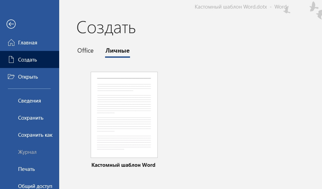Click the house icon beside Главная
322x189 pixels.
click(x=11, y=43)
